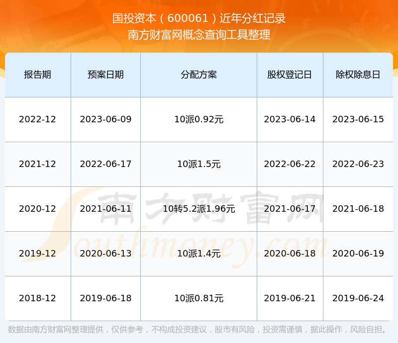398x343 pixels.
Task: Click record date 2019-06-21
Action: coord(290,298)
